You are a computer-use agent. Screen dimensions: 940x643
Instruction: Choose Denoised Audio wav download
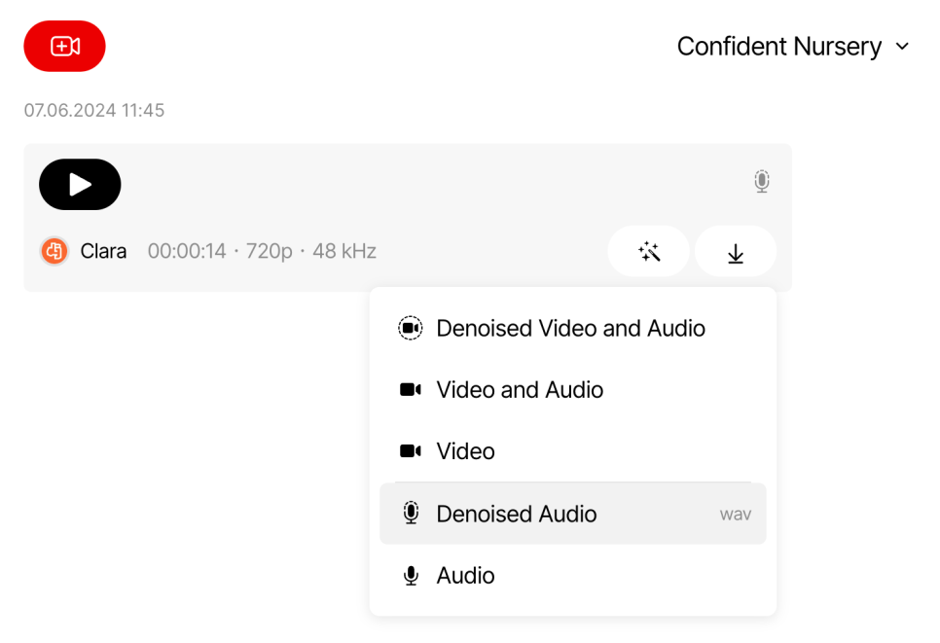point(573,514)
